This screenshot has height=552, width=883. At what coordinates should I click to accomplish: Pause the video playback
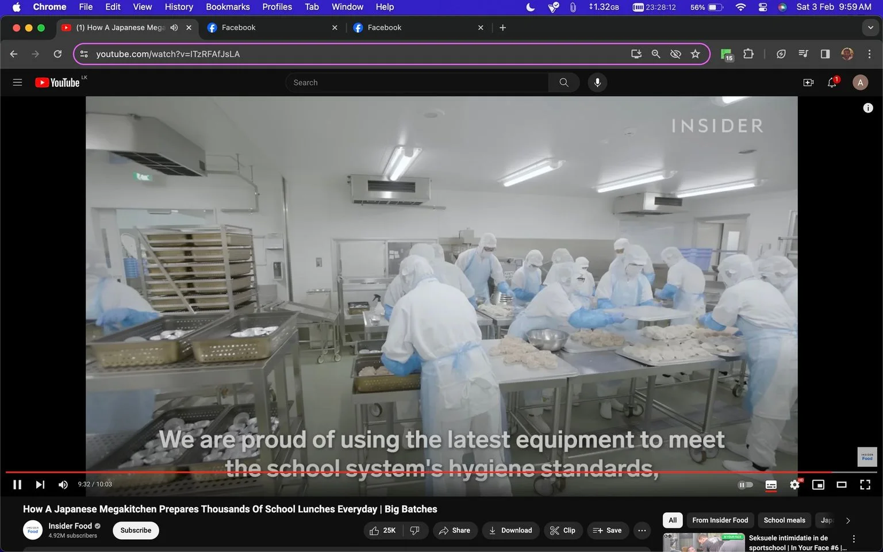pyautogui.click(x=17, y=485)
